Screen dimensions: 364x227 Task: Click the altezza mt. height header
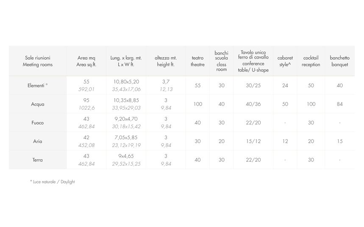click(166, 61)
